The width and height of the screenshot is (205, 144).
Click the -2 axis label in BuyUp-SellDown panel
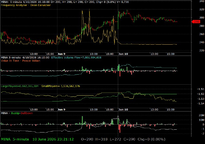pos(203,133)
